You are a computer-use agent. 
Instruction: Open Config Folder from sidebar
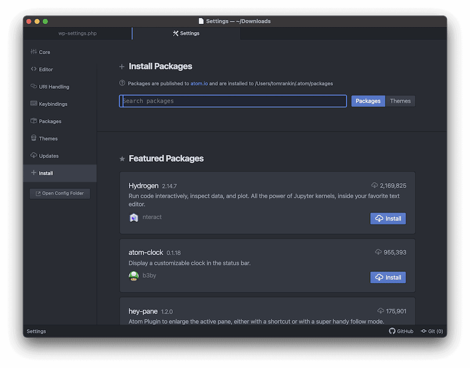(x=59, y=193)
